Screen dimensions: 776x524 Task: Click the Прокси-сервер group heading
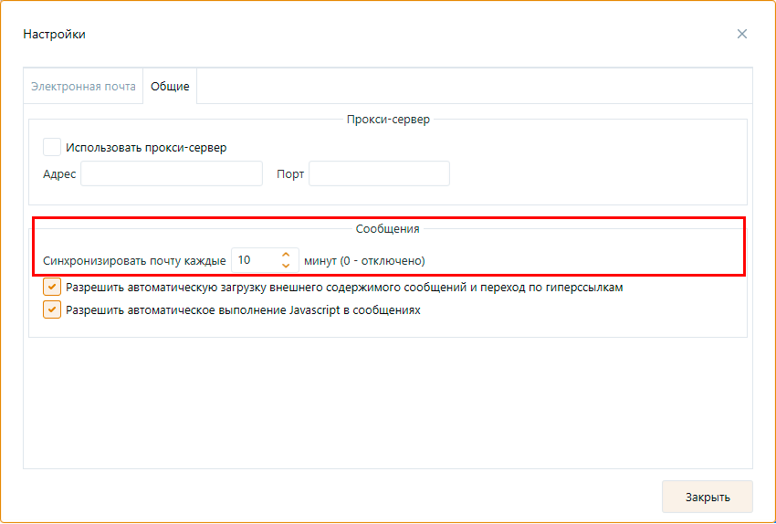click(388, 120)
